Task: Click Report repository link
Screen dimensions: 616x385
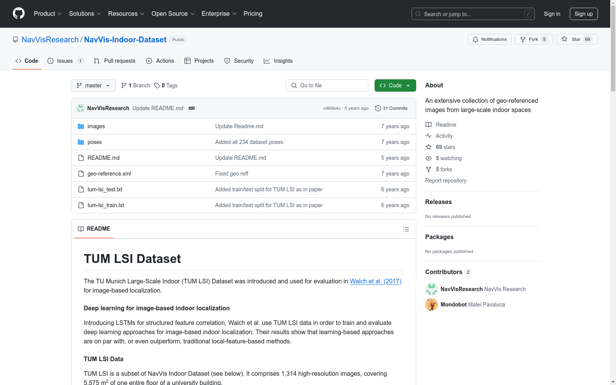Action: [446, 181]
